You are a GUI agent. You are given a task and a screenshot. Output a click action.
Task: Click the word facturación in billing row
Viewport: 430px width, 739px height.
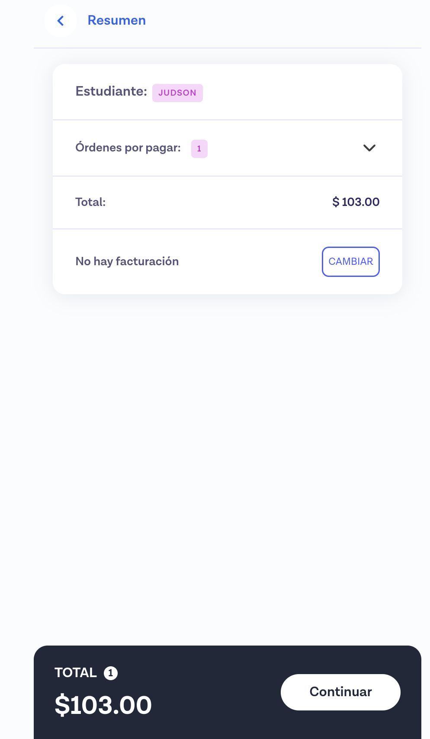pyautogui.click(x=147, y=261)
